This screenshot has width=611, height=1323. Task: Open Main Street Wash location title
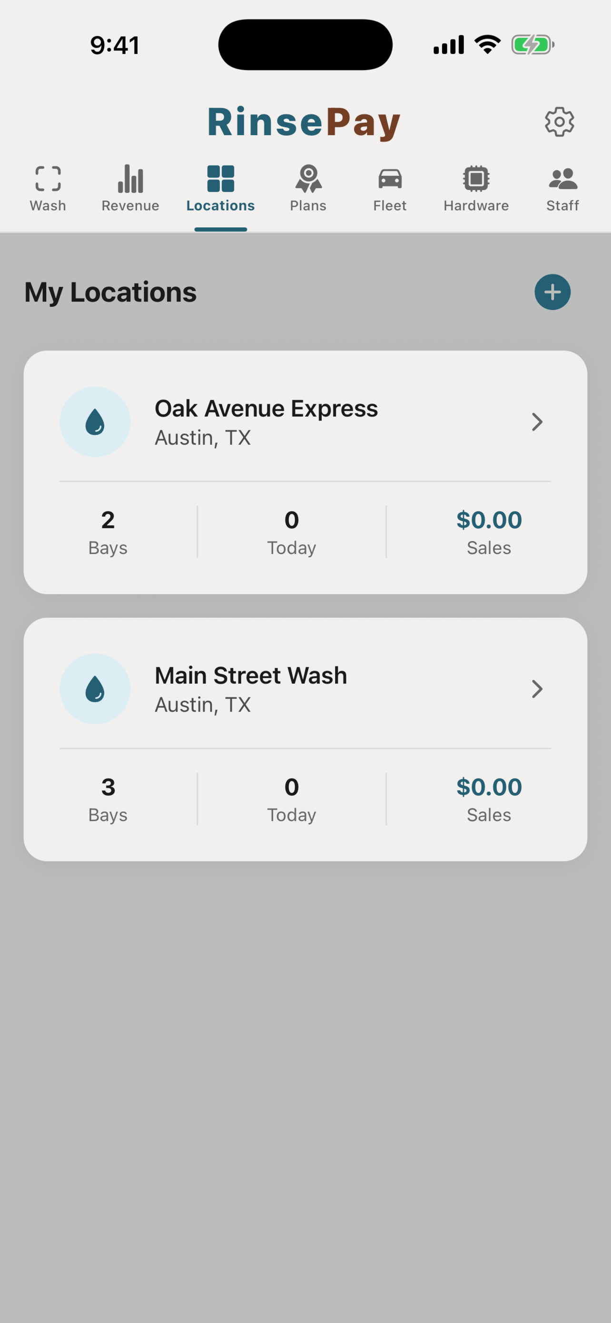[x=251, y=676]
